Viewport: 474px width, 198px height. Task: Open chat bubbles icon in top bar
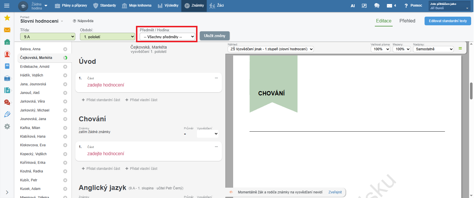377,6
